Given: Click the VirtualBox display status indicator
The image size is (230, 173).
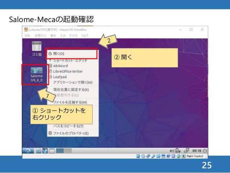Looking at the screenshot, I should click(163, 156).
